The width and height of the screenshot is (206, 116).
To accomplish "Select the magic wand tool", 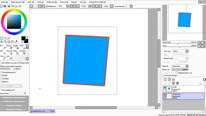I will pos(9,38).
